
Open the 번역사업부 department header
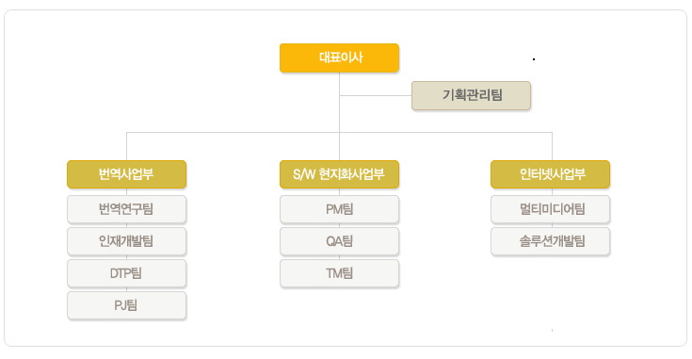click(x=127, y=174)
